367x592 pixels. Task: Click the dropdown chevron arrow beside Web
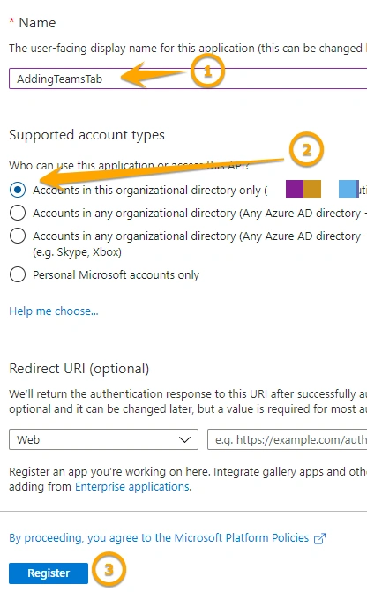[184, 440]
